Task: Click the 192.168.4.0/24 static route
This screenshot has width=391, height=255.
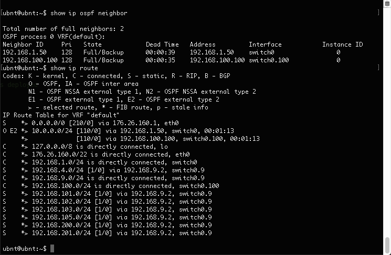Action: (x=54, y=170)
